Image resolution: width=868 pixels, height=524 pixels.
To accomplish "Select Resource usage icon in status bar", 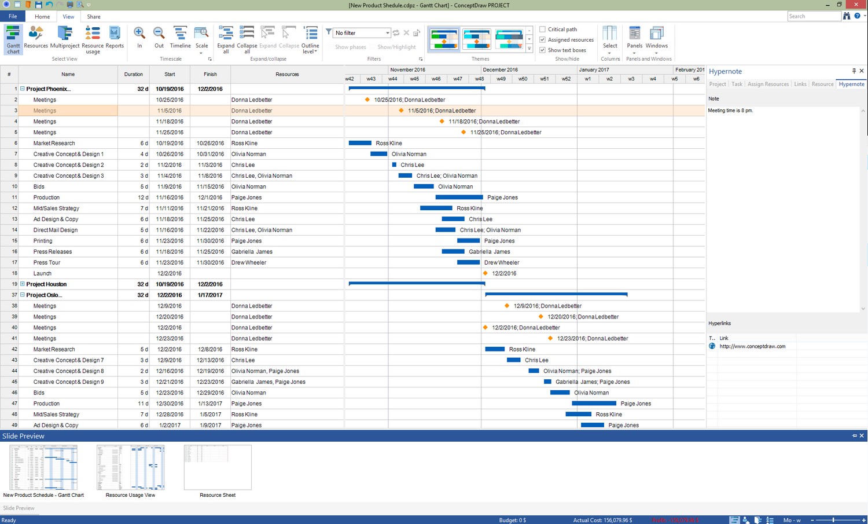I will tap(770, 520).
